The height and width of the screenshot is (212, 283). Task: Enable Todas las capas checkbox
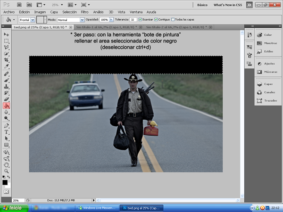(x=173, y=20)
